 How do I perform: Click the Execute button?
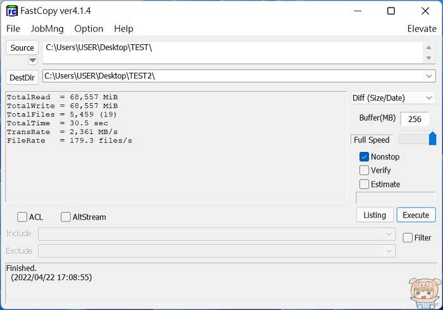click(x=416, y=215)
